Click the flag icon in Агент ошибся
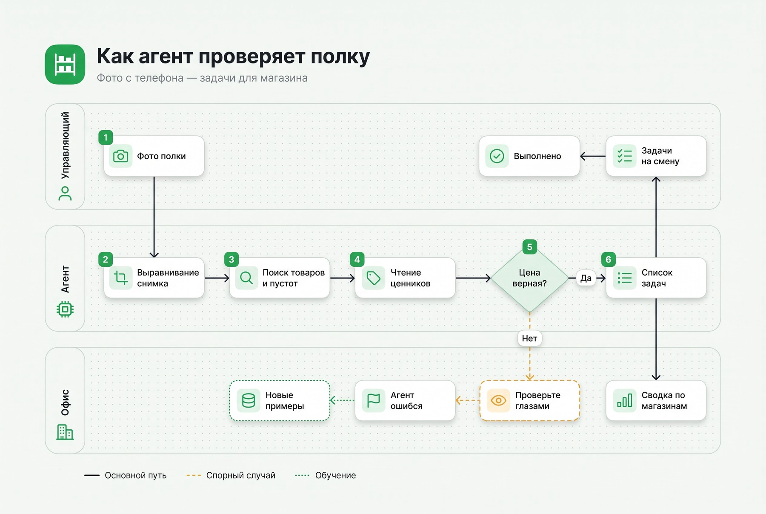 pyautogui.click(x=373, y=400)
